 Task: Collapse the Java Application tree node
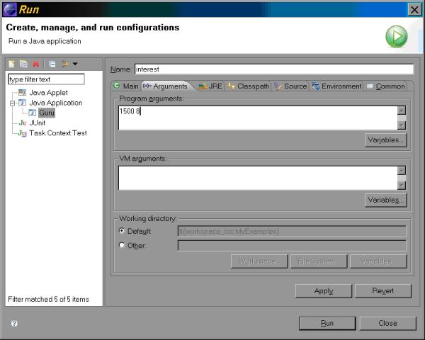12,103
